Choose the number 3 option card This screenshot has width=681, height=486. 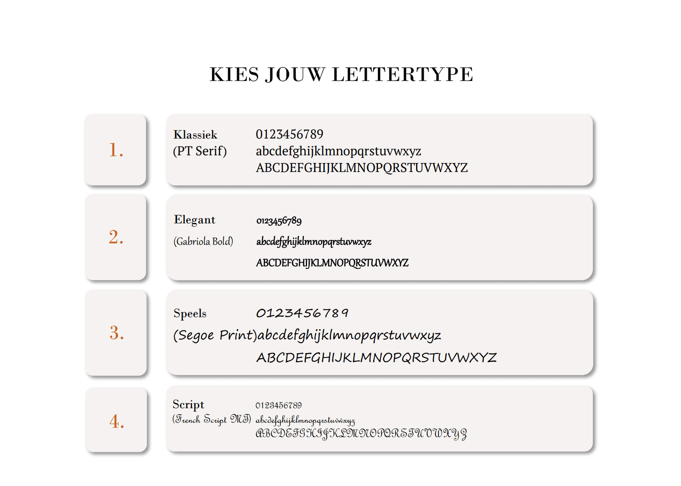tap(116, 333)
